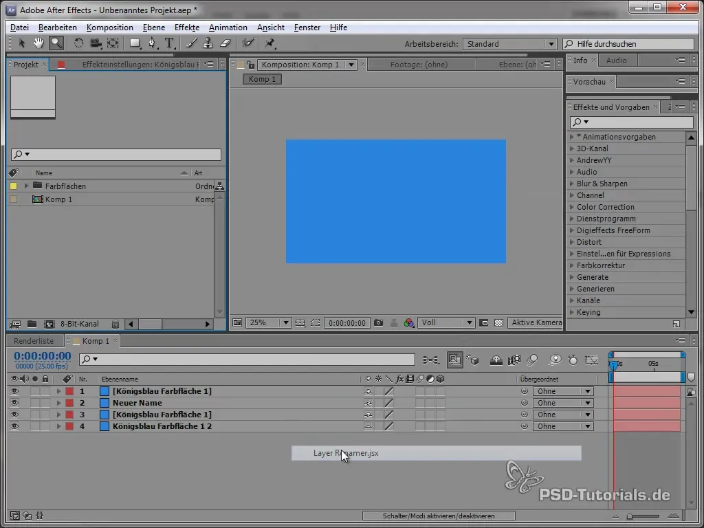
Task: Select the Pen tool
Action: click(152, 43)
